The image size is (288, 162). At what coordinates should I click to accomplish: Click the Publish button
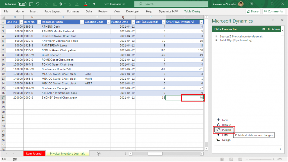tap(224, 130)
